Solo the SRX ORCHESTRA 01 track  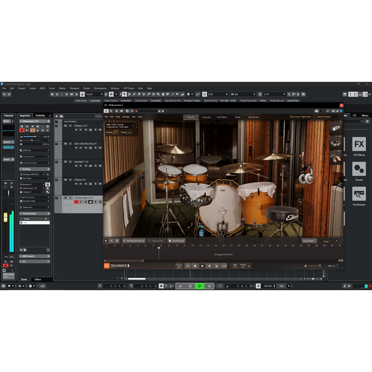[x=70, y=144]
